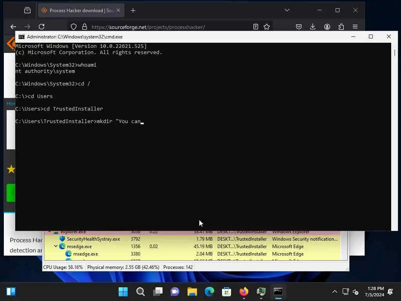
Task: Open Firefox hamburger application menu
Action: tap(355, 27)
